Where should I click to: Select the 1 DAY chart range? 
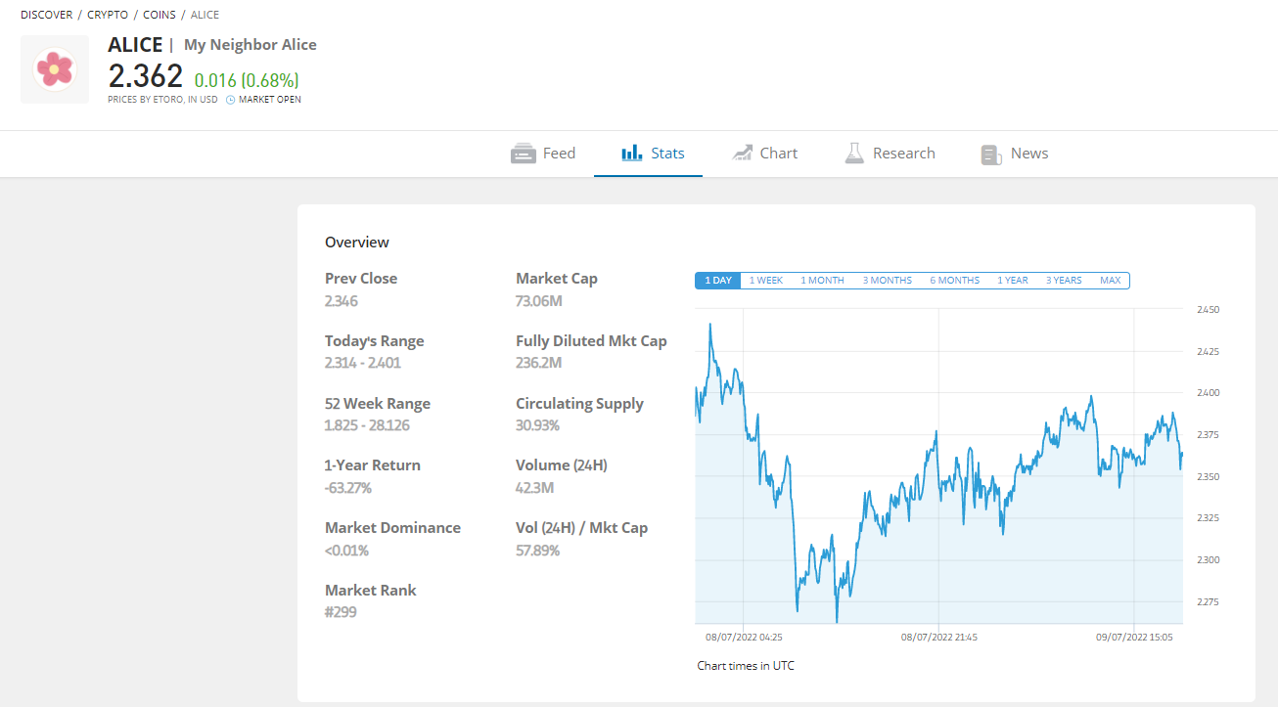pyautogui.click(x=718, y=281)
